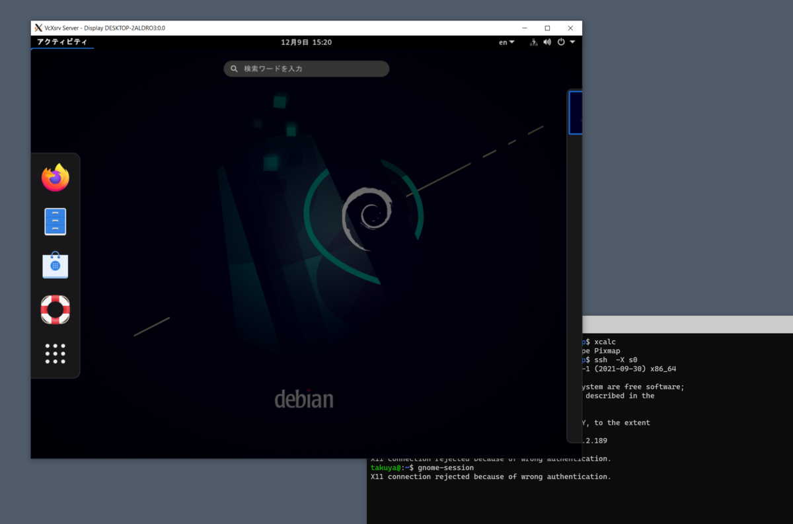Viewport: 793px width, 524px height.
Task: Click the 'debian' wallpaper logo text
Action: tap(305, 398)
